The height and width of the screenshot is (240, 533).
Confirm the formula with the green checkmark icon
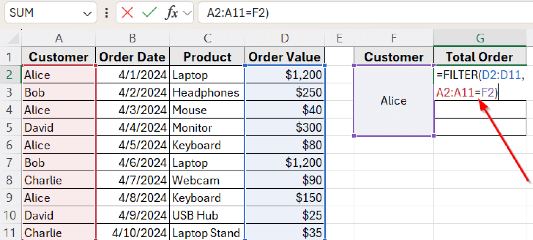[x=149, y=13]
